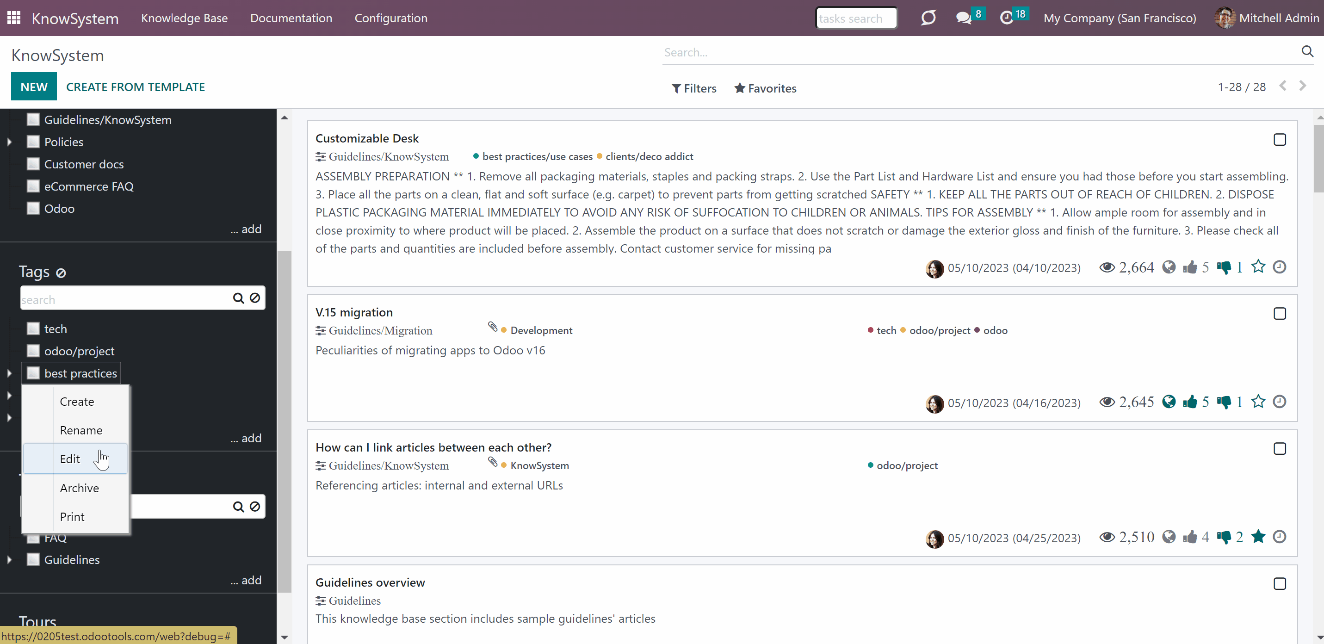This screenshot has width=1324, height=644.
Task: Click the add link under Tags list
Action: 246,439
